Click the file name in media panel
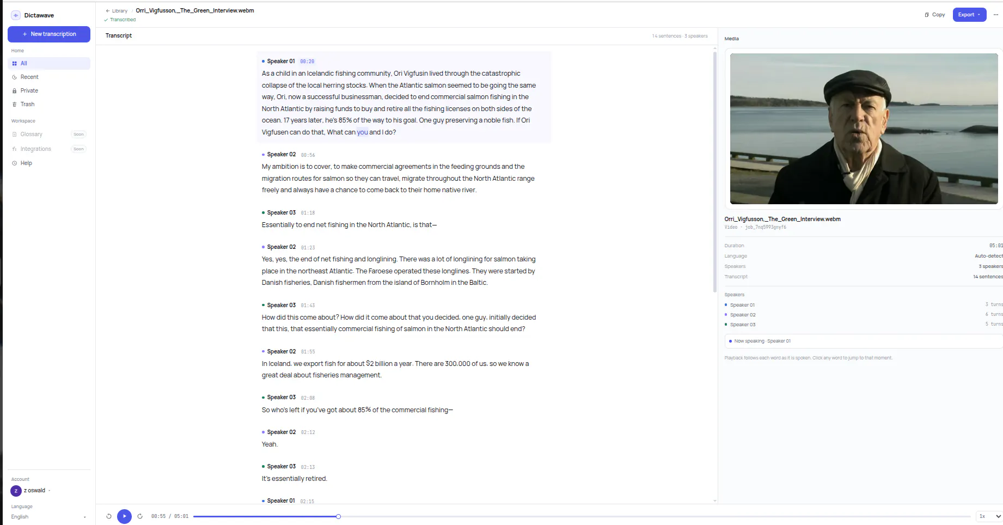 tap(782, 219)
